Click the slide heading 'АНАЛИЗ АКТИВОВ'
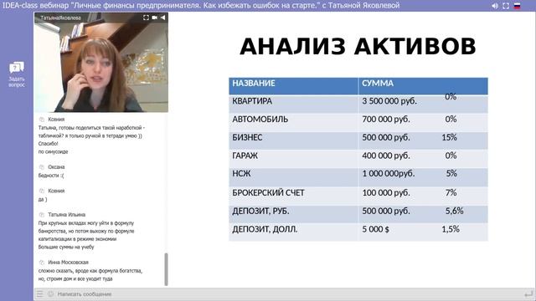 [x=358, y=47]
